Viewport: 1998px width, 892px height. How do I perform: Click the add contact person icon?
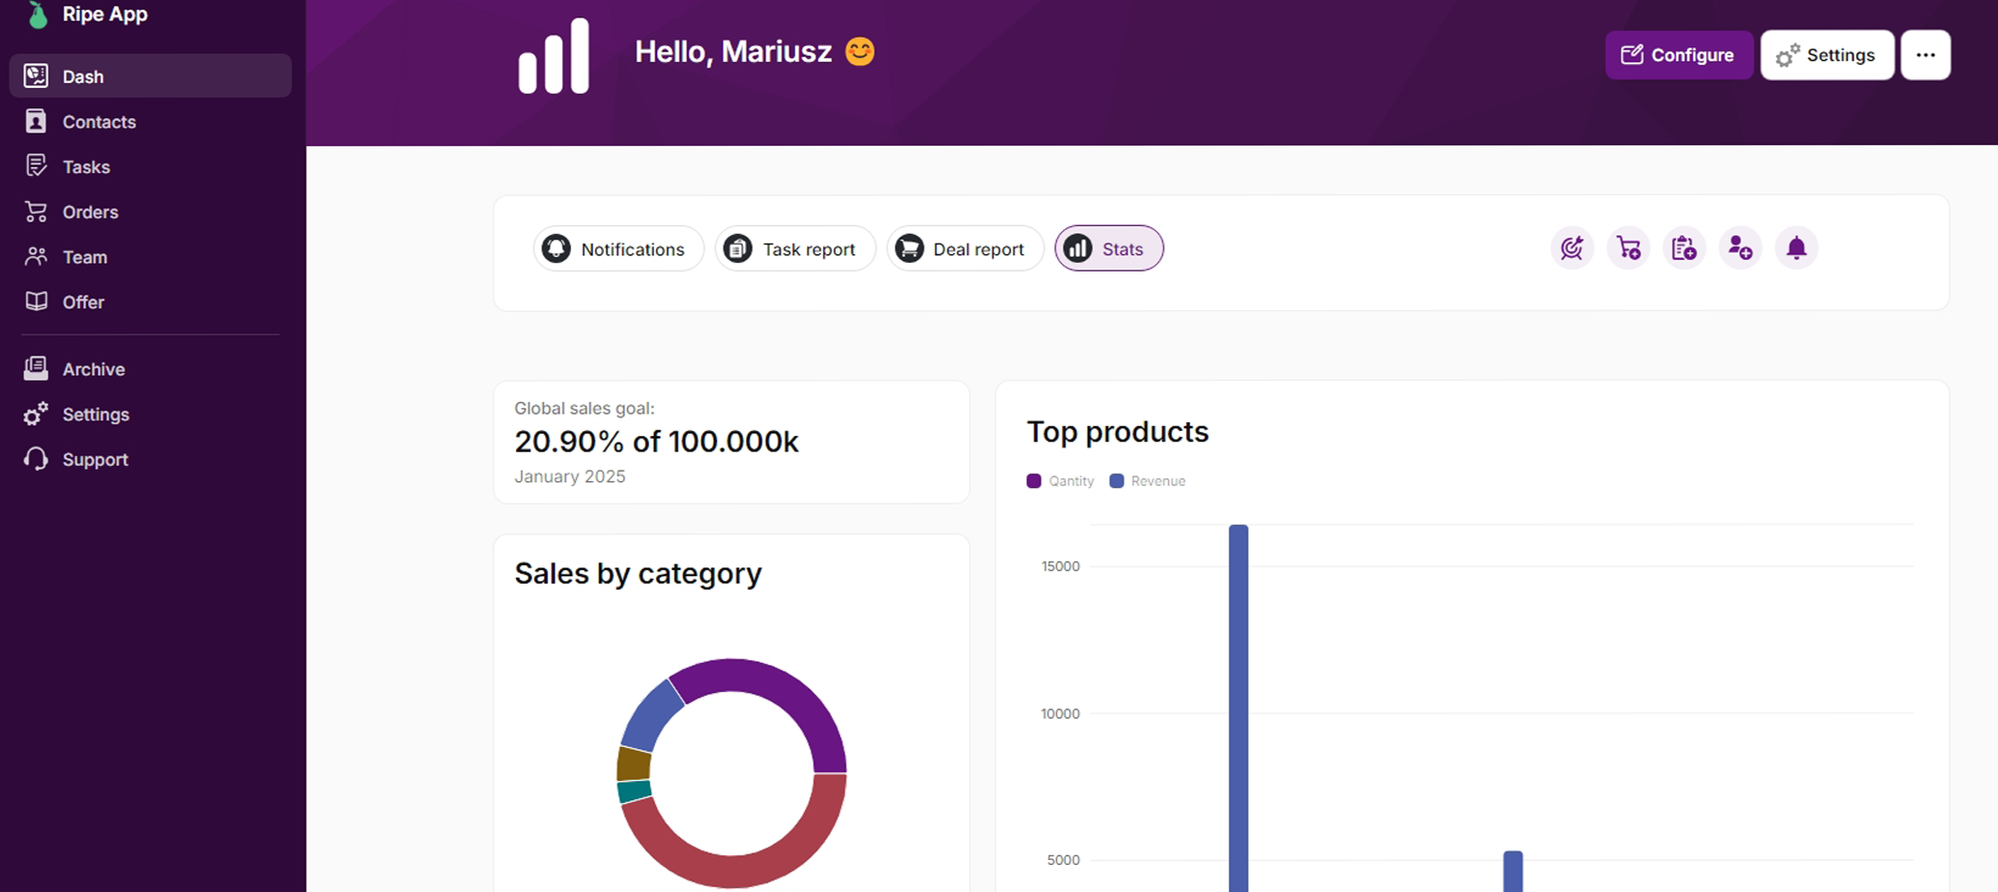coord(1740,248)
